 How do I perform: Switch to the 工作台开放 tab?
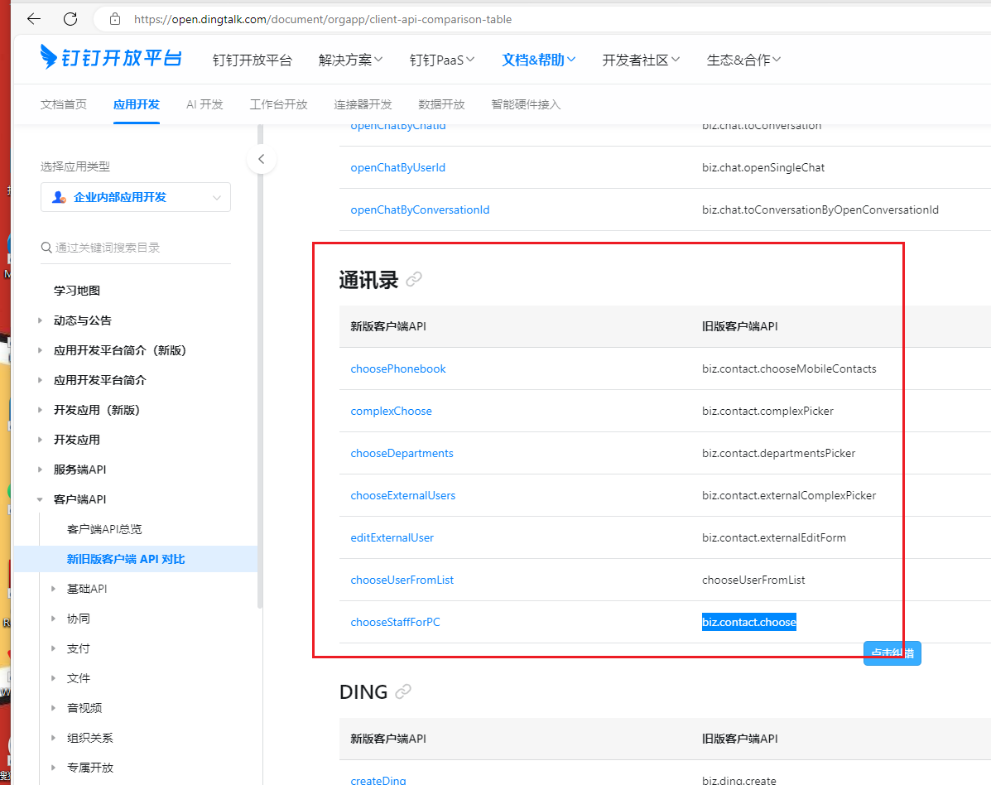point(278,104)
